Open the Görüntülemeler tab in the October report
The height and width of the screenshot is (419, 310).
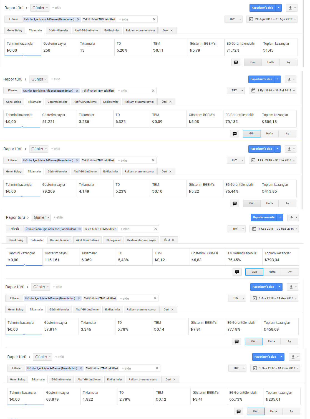tap(57, 172)
